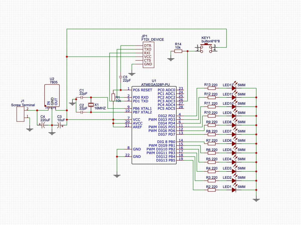Click the ATMEGA328P-PU chip body
The width and height of the screenshot is (301, 225).
[154, 125]
